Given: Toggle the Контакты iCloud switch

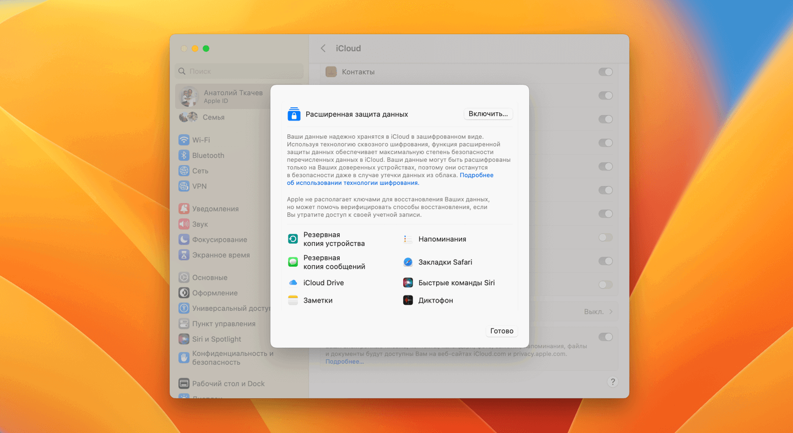Looking at the screenshot, I should tap(606, 72).
